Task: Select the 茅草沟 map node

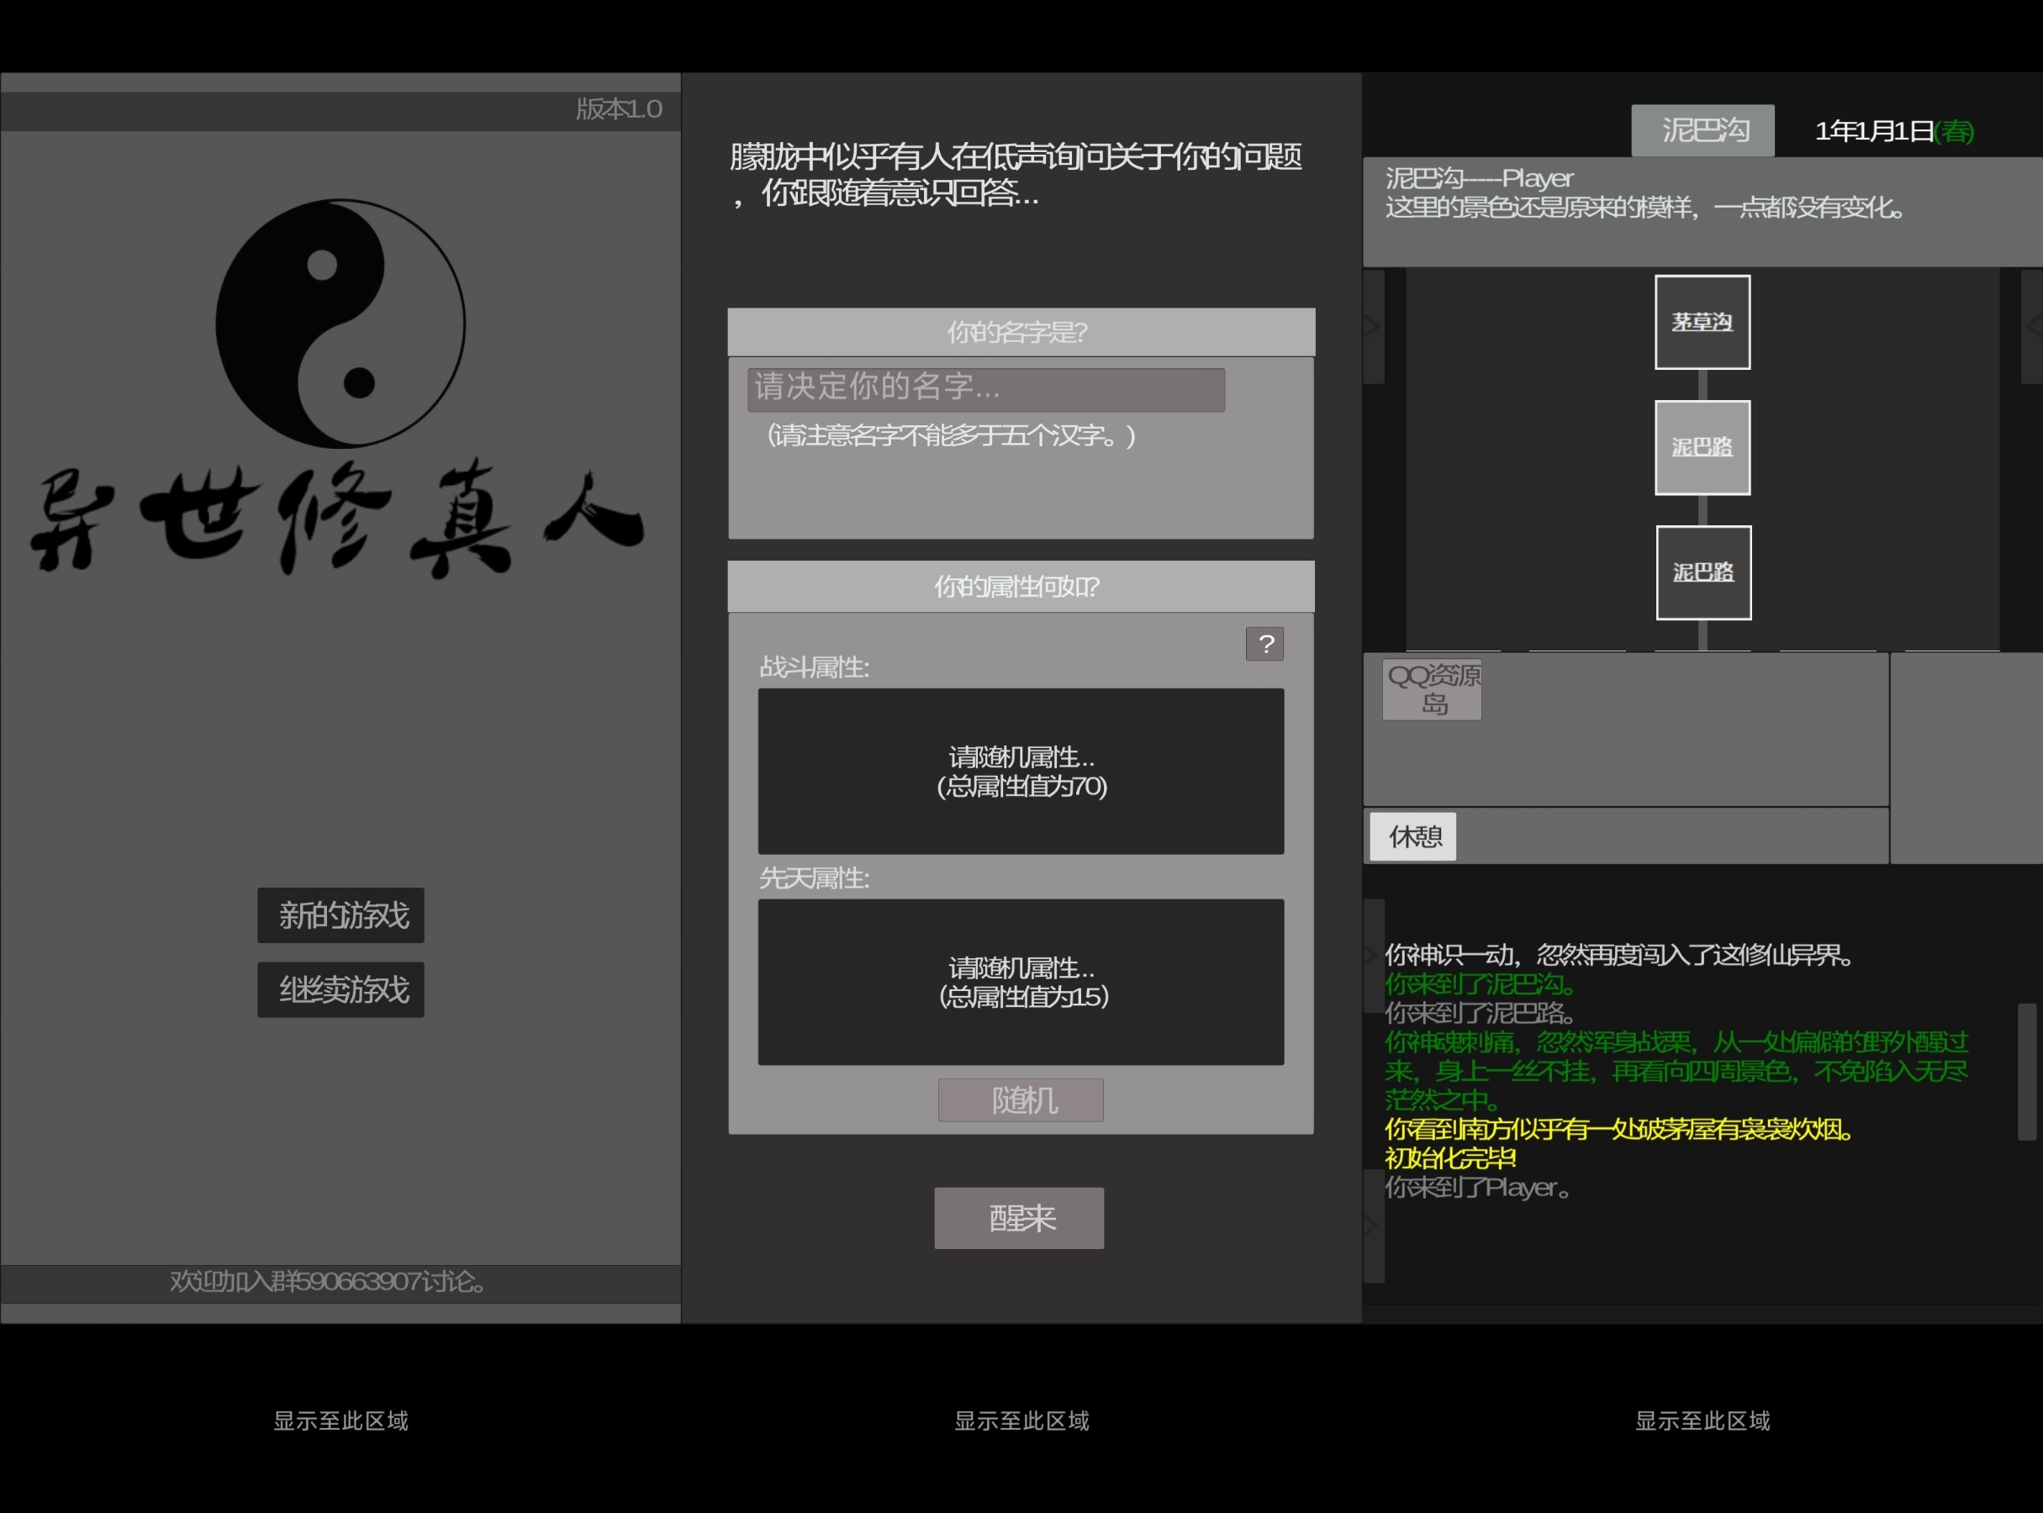Action: tap(1702, 323)
